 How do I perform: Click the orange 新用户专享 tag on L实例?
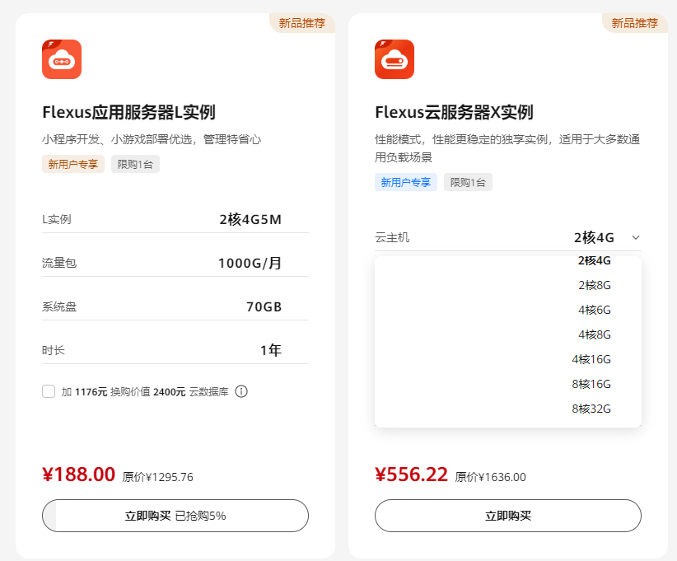pos(73,164)
